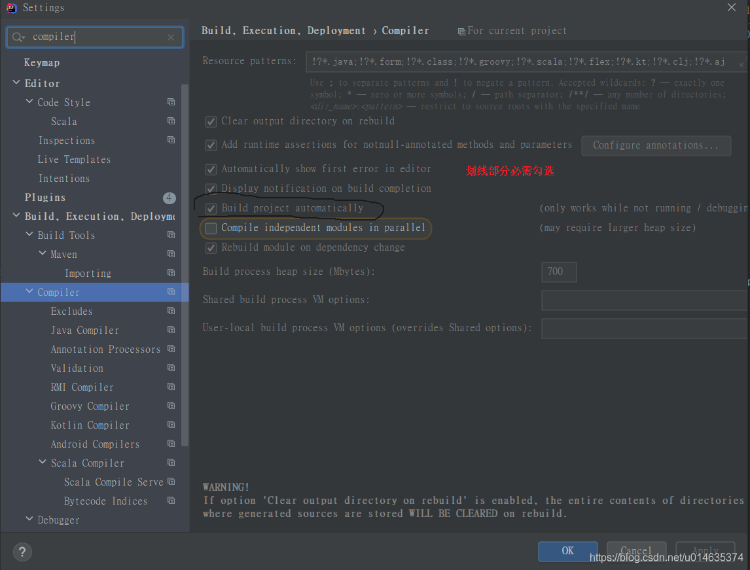750x570 pixels.
Task: Collapse the Debugger node
Action: (x=29, y=519)
